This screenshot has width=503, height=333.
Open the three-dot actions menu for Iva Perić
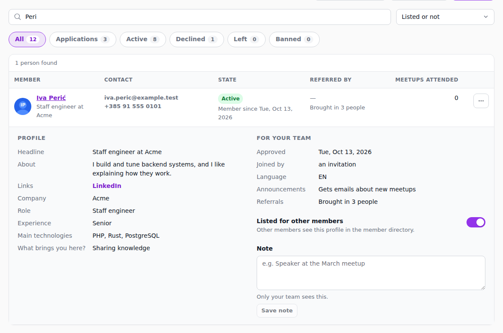pyautogui.click(x=481, y=101)
